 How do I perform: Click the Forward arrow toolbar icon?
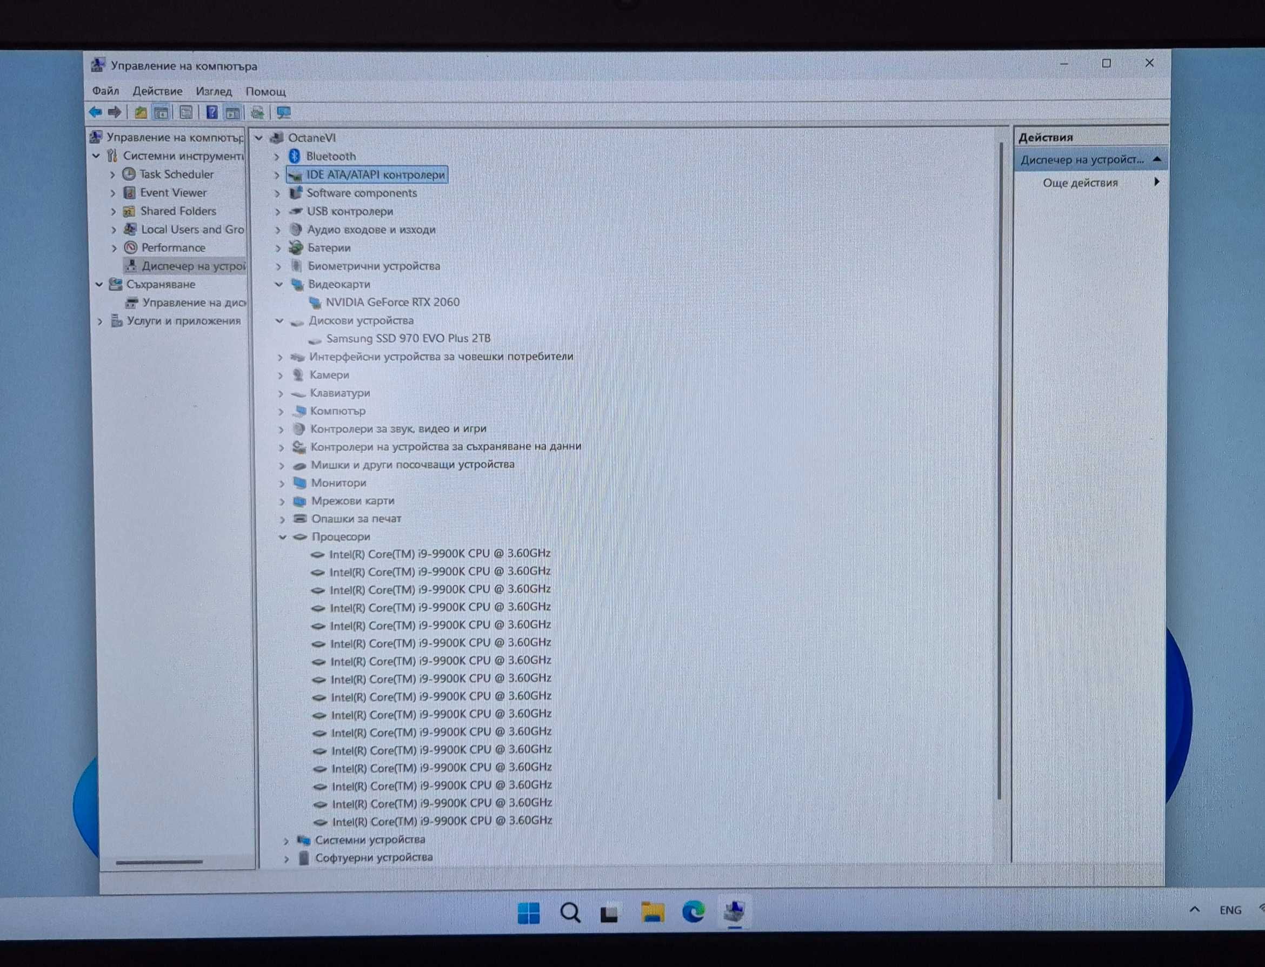(x=115, y=112)
